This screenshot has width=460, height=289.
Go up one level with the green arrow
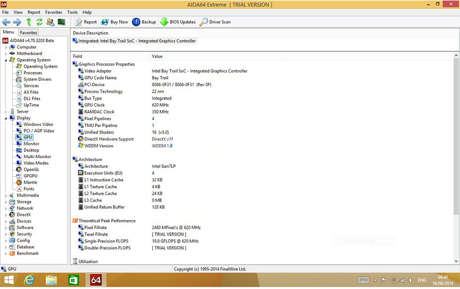[x=29, y=22]
